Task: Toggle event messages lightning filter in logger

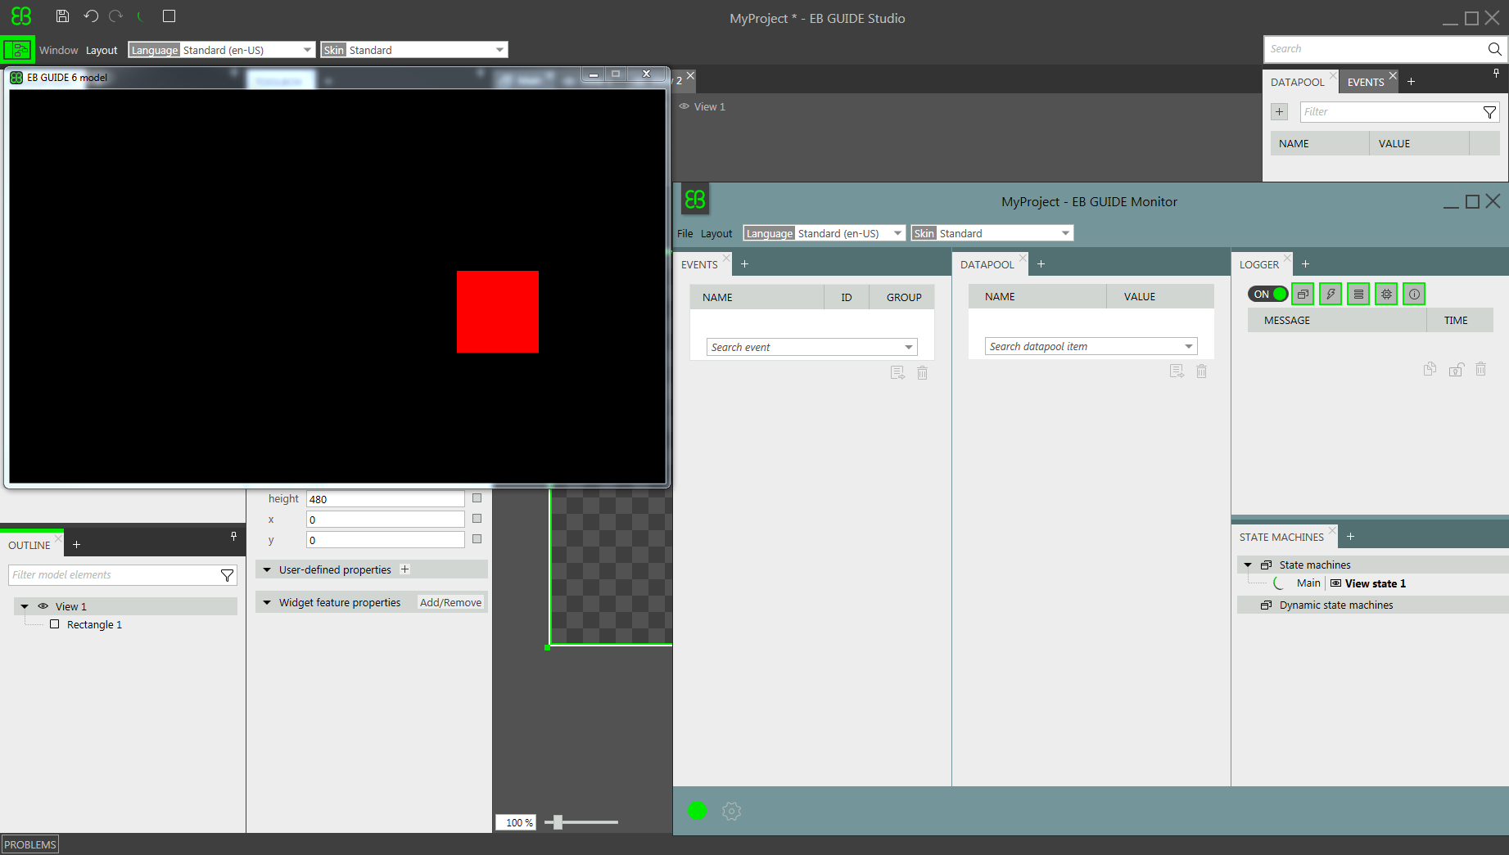Action: tap(1331, 294)
